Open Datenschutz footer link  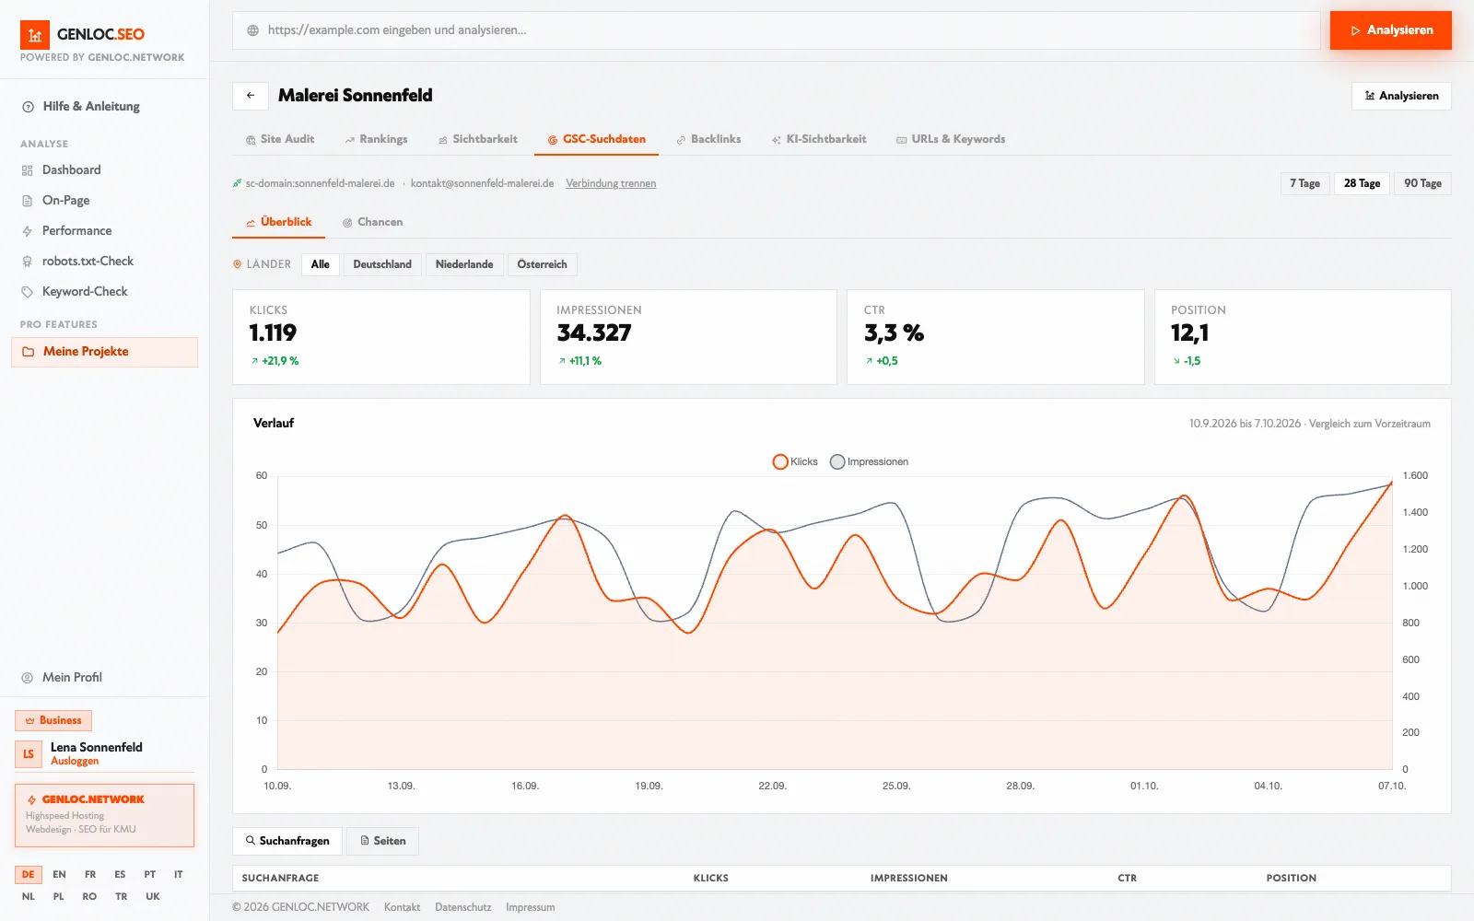tap(462, 908)
